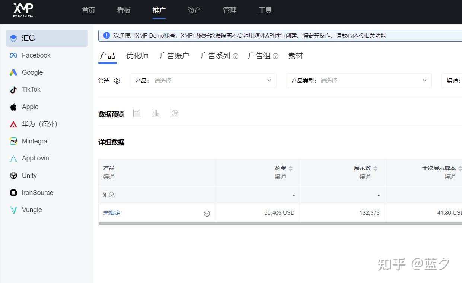Screen dimensions: 462x283
Task: Select Unity channel in sidebar
Action: (x=47, y=176)
